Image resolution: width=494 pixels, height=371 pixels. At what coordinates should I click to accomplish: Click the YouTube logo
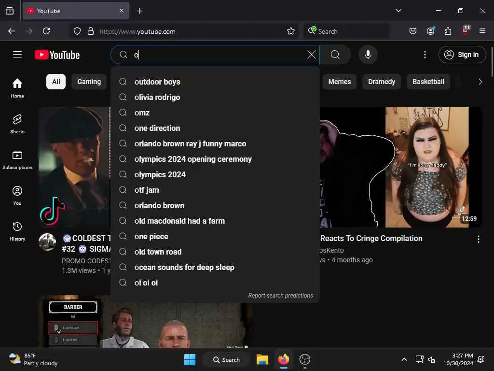[x=57, y=55]
